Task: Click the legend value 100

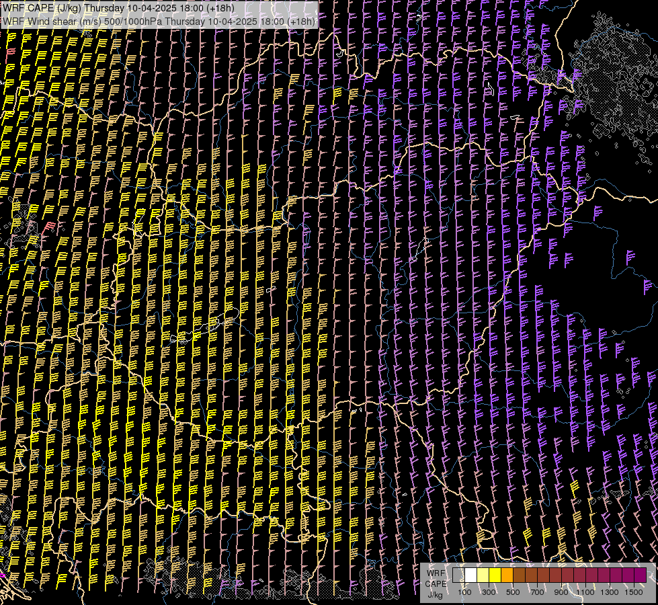Action: pyautogui.click(x=464, y=592)
